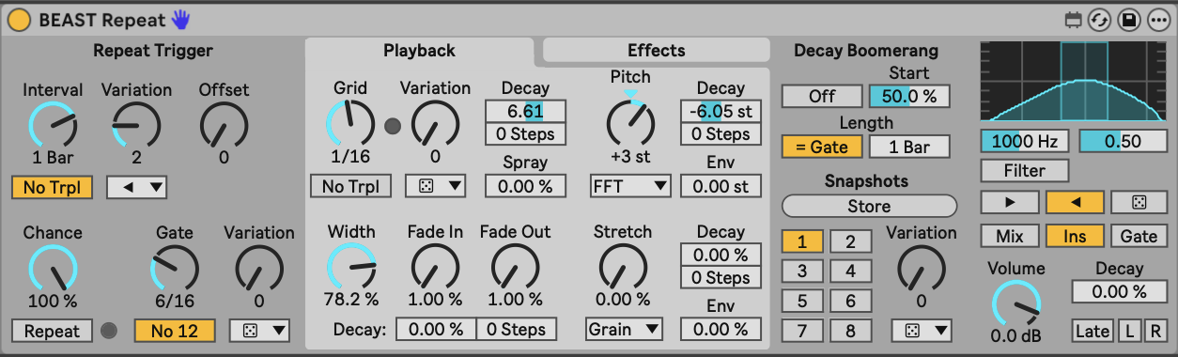Click the indicator LED next to Repeat
The width and height of the screenshot is (1178, 357).
click(x=110, y=331)
